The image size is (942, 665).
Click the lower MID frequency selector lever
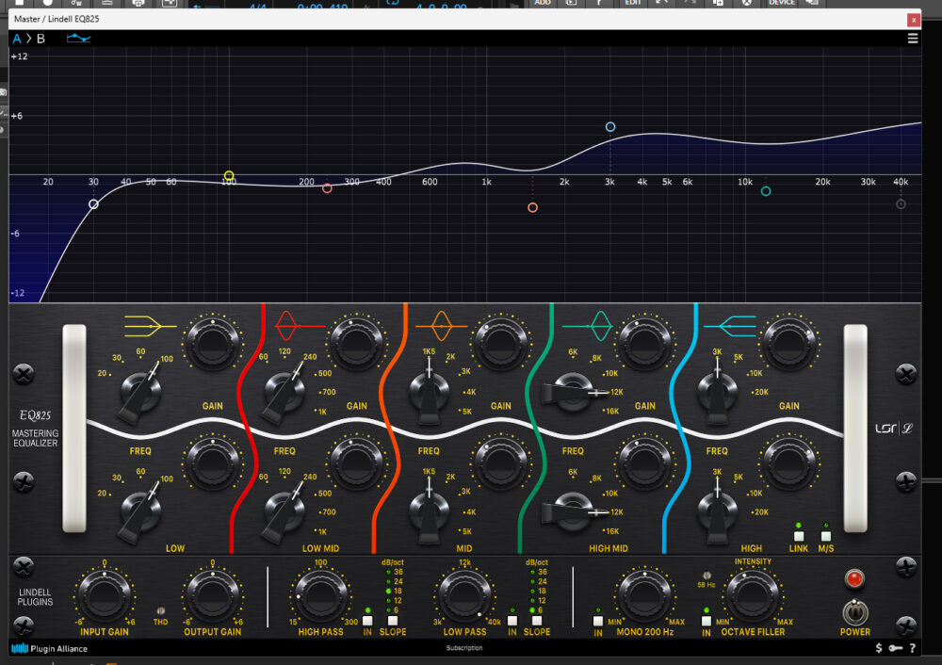(429, 511)
